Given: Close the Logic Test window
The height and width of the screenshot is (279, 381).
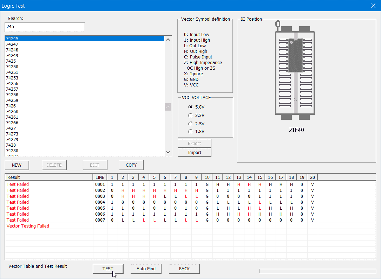Looking at the screenshot, I should tap(373, 6).
